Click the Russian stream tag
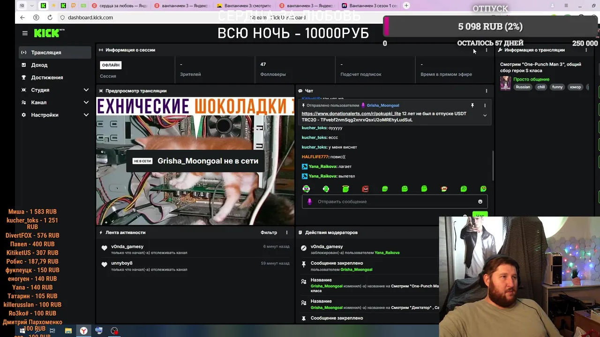 523,87
